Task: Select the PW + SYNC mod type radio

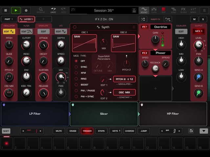Action: (x=76, y=96)
